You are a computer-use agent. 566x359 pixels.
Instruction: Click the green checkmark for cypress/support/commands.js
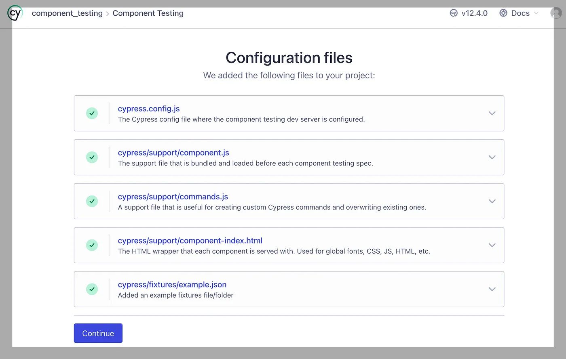(92, 202)
